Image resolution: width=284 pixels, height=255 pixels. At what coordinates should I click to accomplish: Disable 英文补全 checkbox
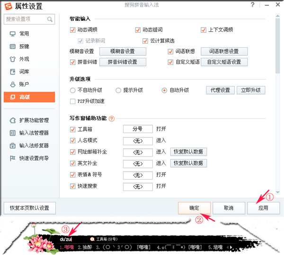tap(72, 164)
